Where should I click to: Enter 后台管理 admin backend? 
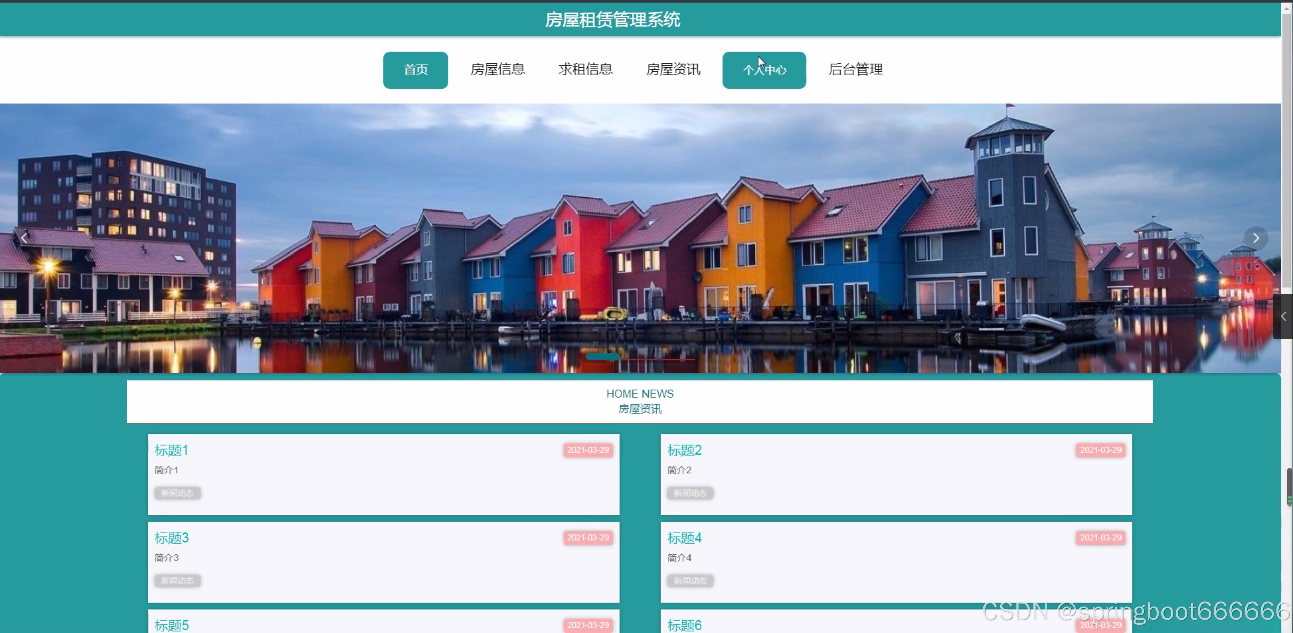pyautogui.click(x=855, y=70)
